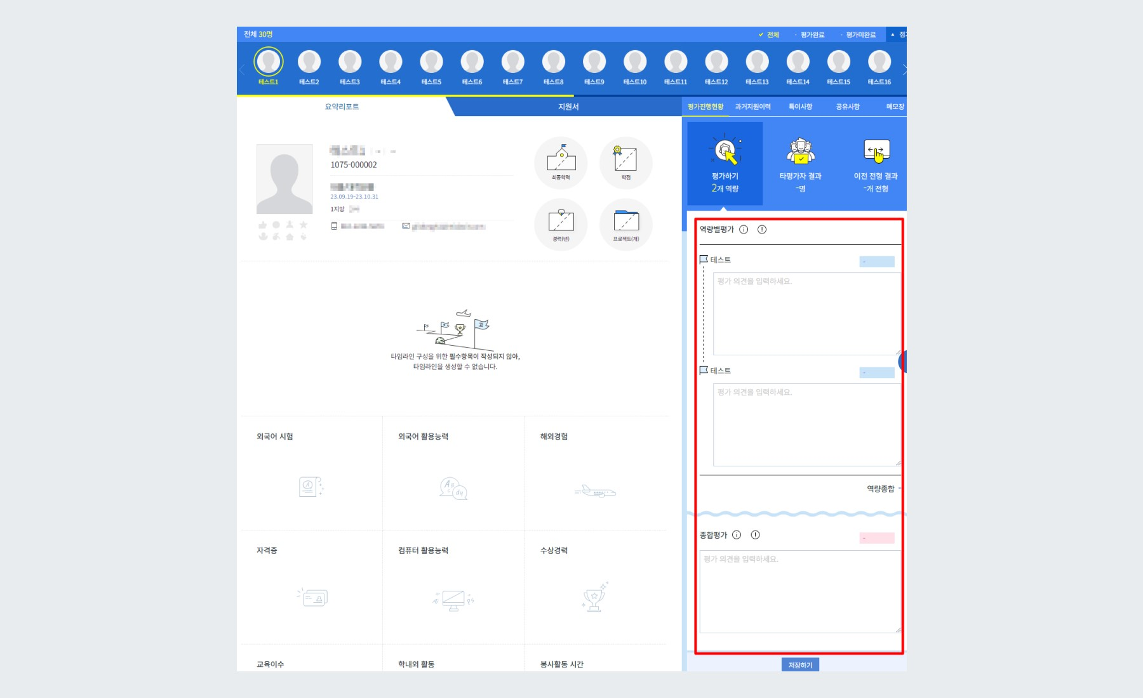Select applicant avatar 테스트5
Image resolution: width=1143 pixels, height=698 pixels.
(431, 62)
